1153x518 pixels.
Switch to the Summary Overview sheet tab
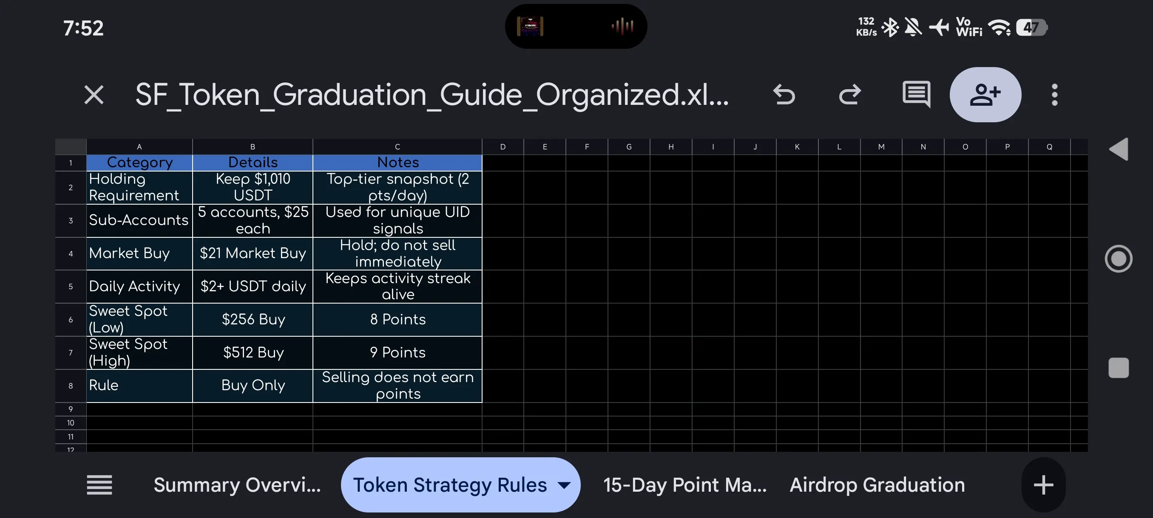click(x=237, y=485)
